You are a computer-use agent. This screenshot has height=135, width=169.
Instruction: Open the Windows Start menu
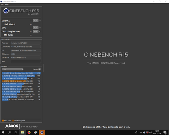pyautogui.click(x=3, y=132)
